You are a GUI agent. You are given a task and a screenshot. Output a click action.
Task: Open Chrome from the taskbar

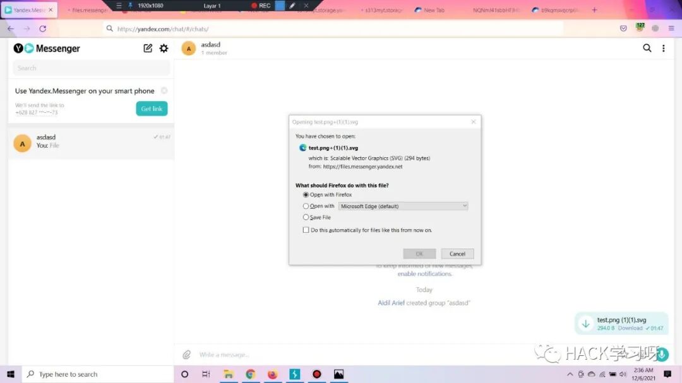[x=251, y=374]
